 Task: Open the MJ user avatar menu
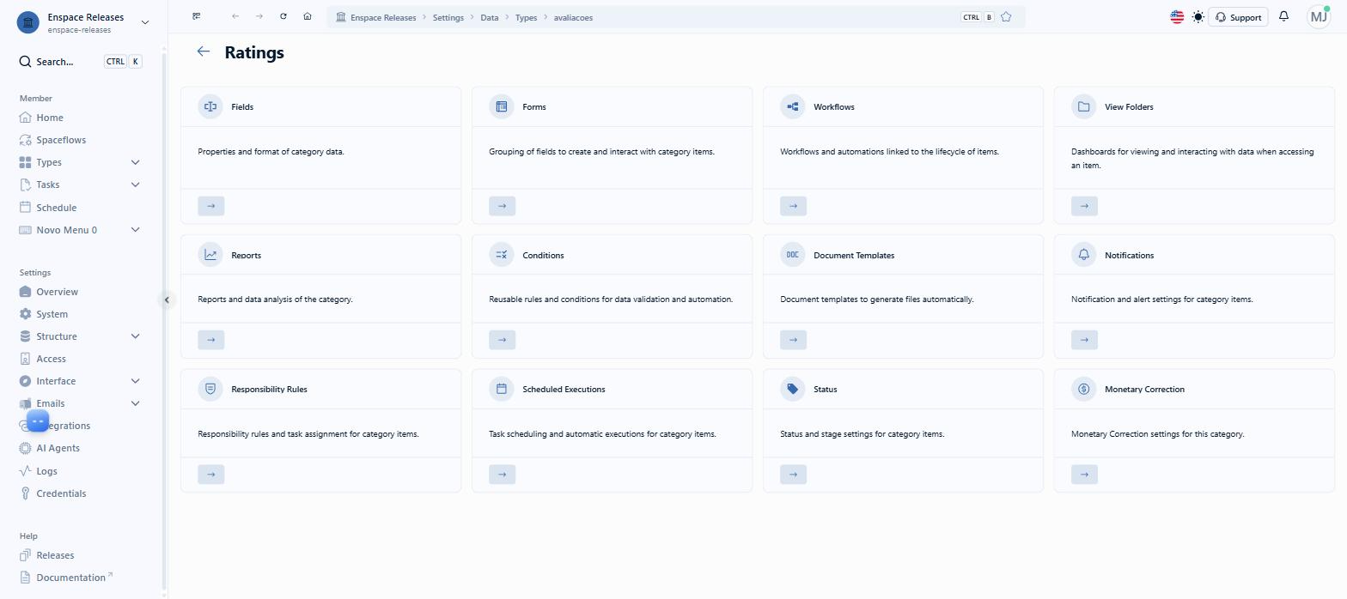pyautogui.click(x=1319, y=16)
